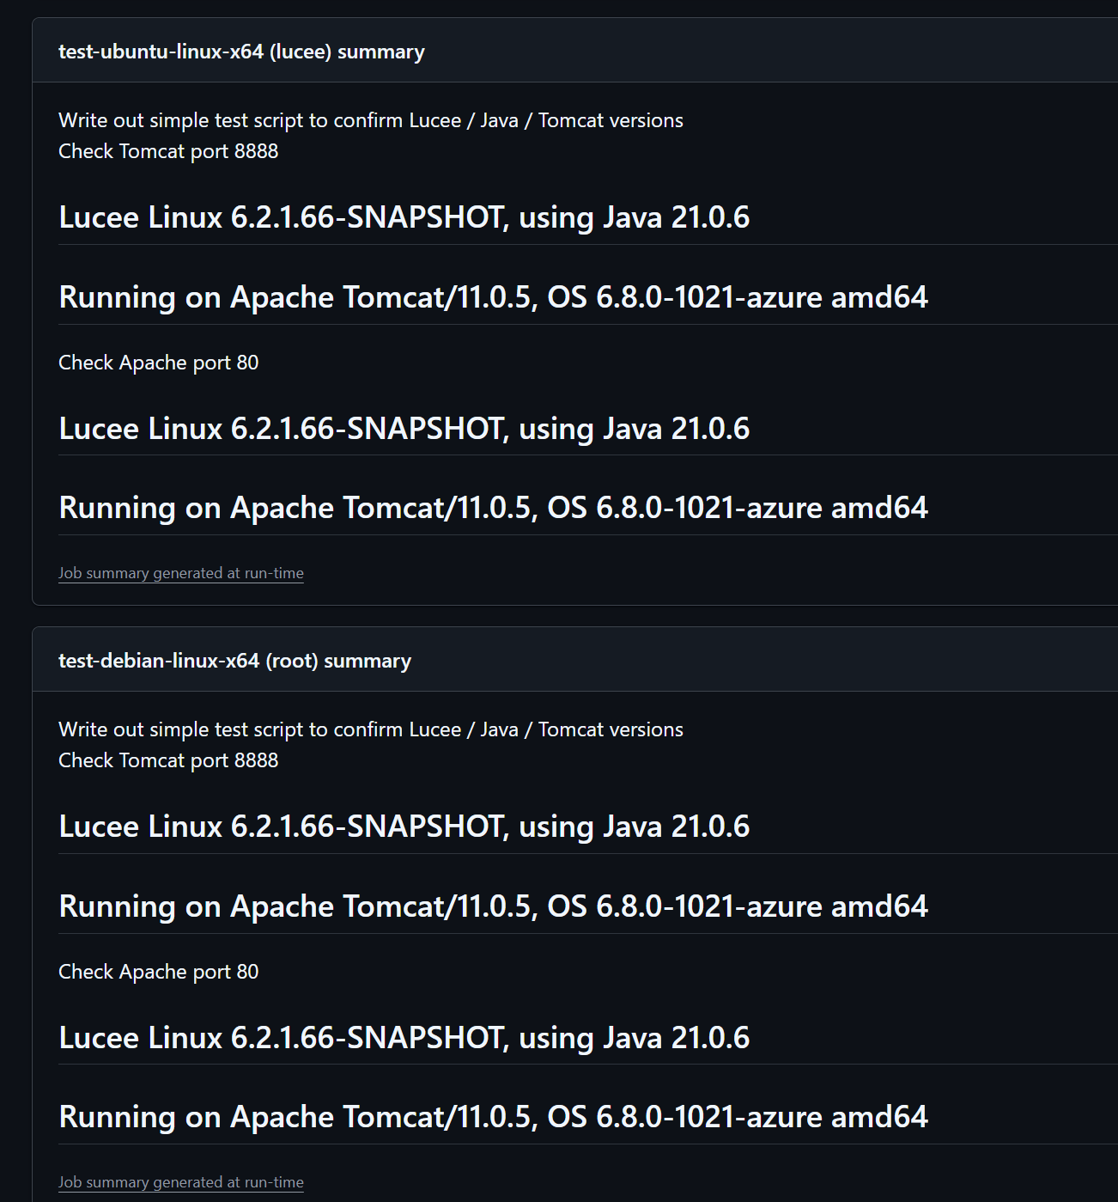The height and width of the screenshot is (1202, 1118).
Task: Click 'Check Tomcat port 8888' in debian summary
Action: [x=168, y=760]
